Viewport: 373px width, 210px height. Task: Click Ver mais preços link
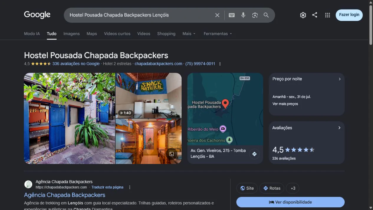tap(285, 104)
